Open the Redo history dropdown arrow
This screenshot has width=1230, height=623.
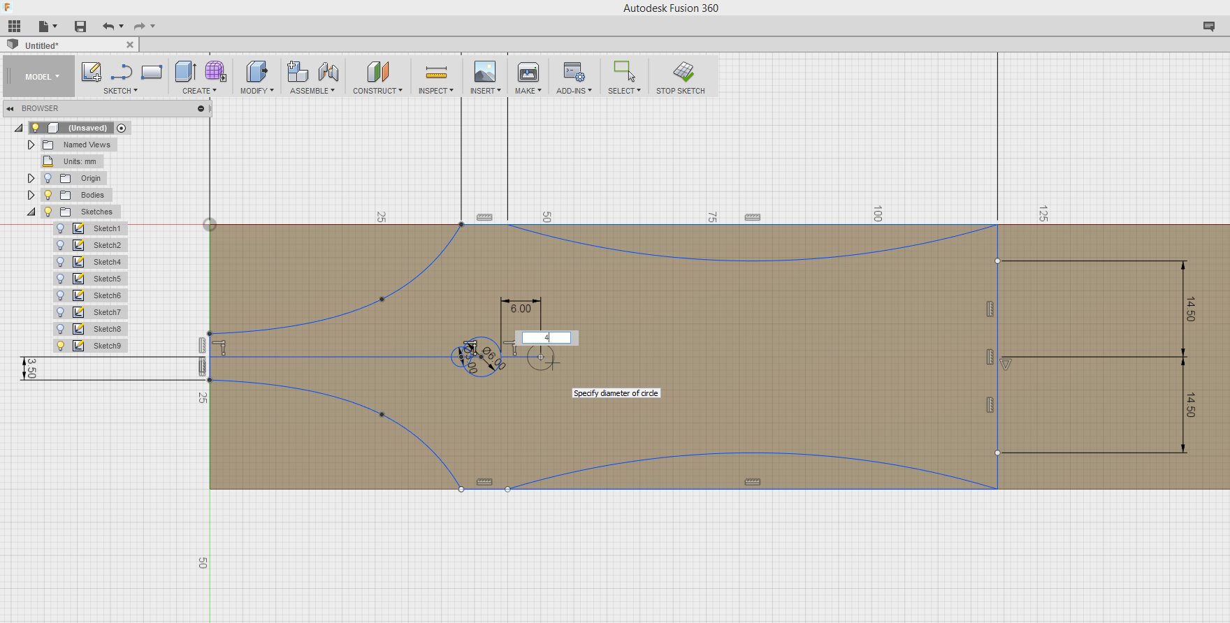(x=153, y=27)
